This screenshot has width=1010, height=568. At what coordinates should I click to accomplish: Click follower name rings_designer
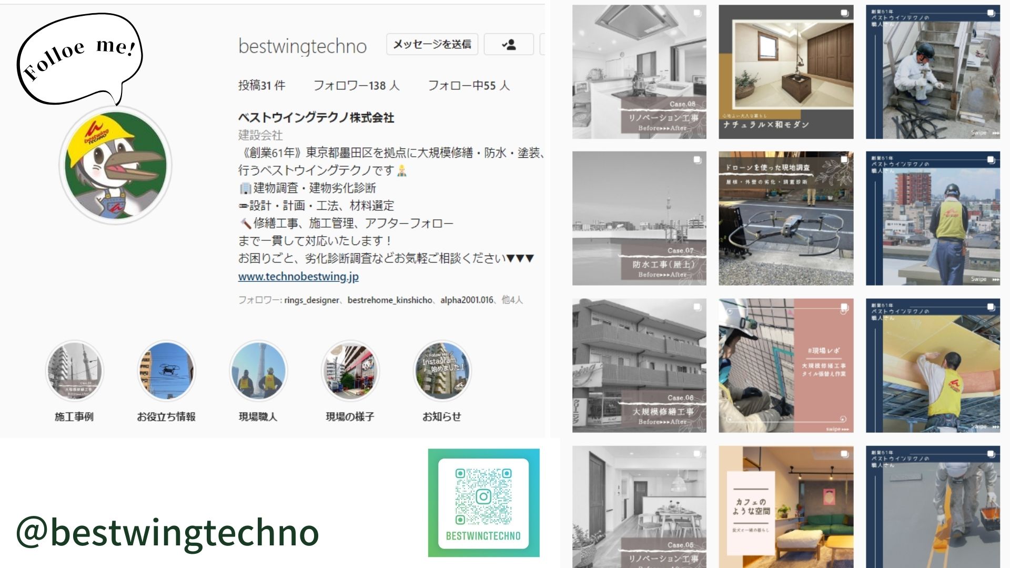click(311, 300)
